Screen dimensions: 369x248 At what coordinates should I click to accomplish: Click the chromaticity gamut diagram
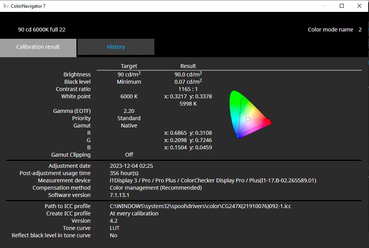(x=250, y=114)
